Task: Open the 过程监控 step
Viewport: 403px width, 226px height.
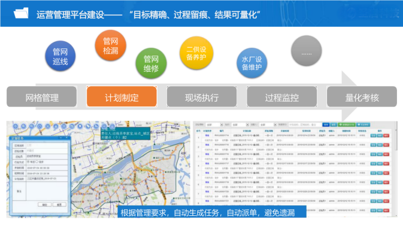Action: pos(281,97)
